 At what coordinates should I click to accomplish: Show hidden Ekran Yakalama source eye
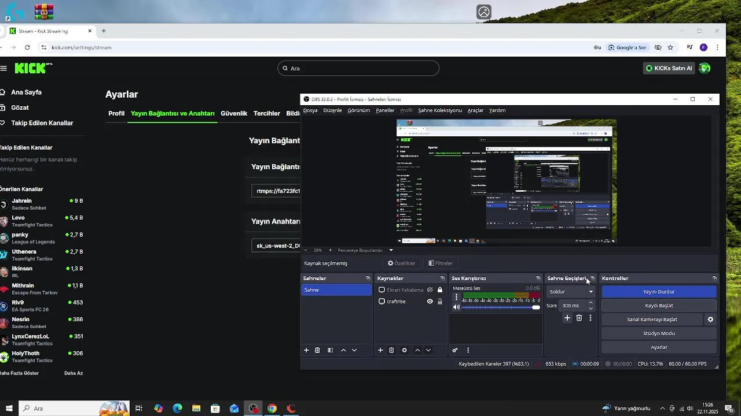click(x=430, y=290)
